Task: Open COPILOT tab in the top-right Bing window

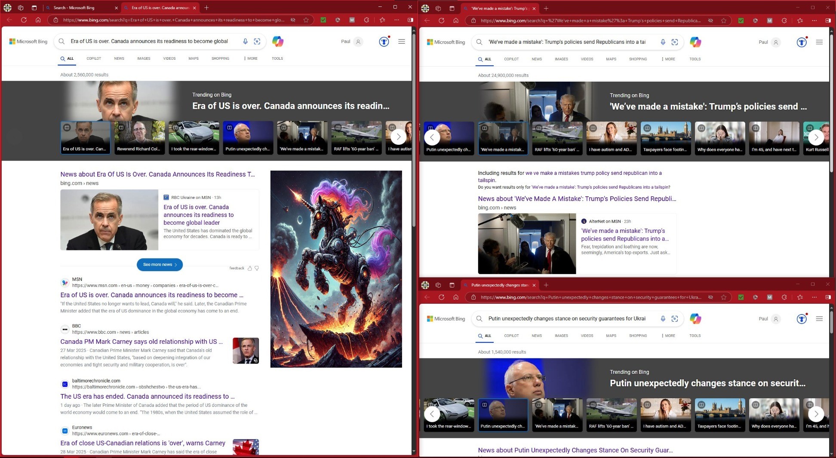Action: tap(511, 59)
